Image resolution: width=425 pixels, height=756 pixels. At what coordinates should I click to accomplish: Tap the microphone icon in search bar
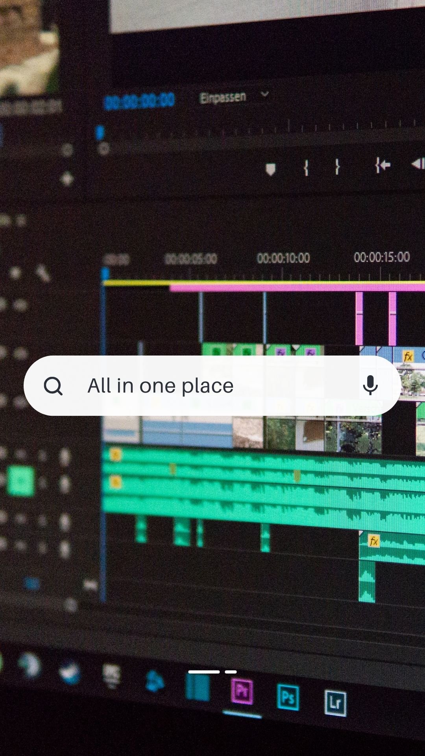pos(370,385)
